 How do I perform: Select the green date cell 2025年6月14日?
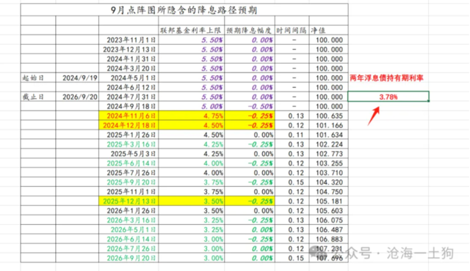(129, 163)
